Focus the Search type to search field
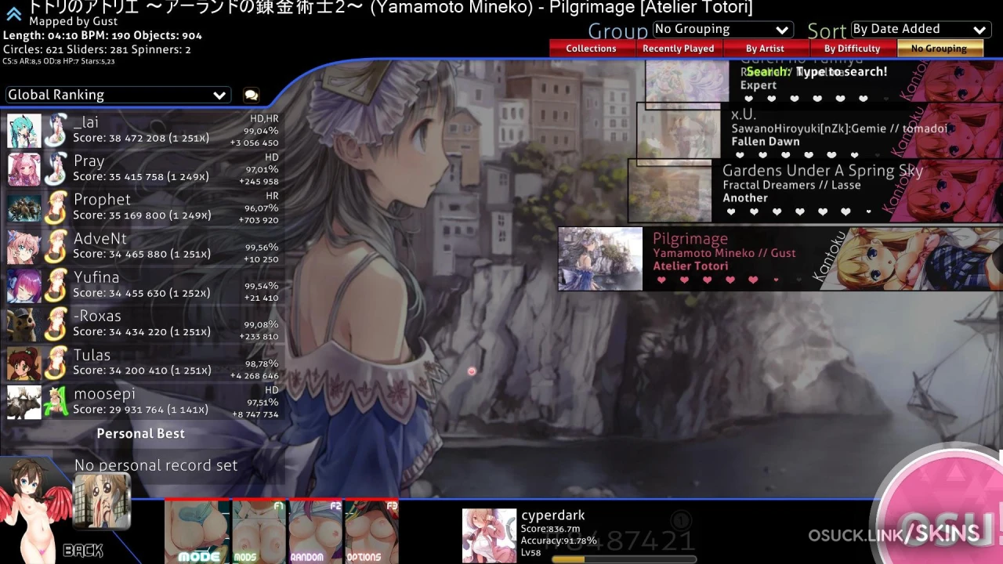1003x564 pixels. [x=817, y=71]
